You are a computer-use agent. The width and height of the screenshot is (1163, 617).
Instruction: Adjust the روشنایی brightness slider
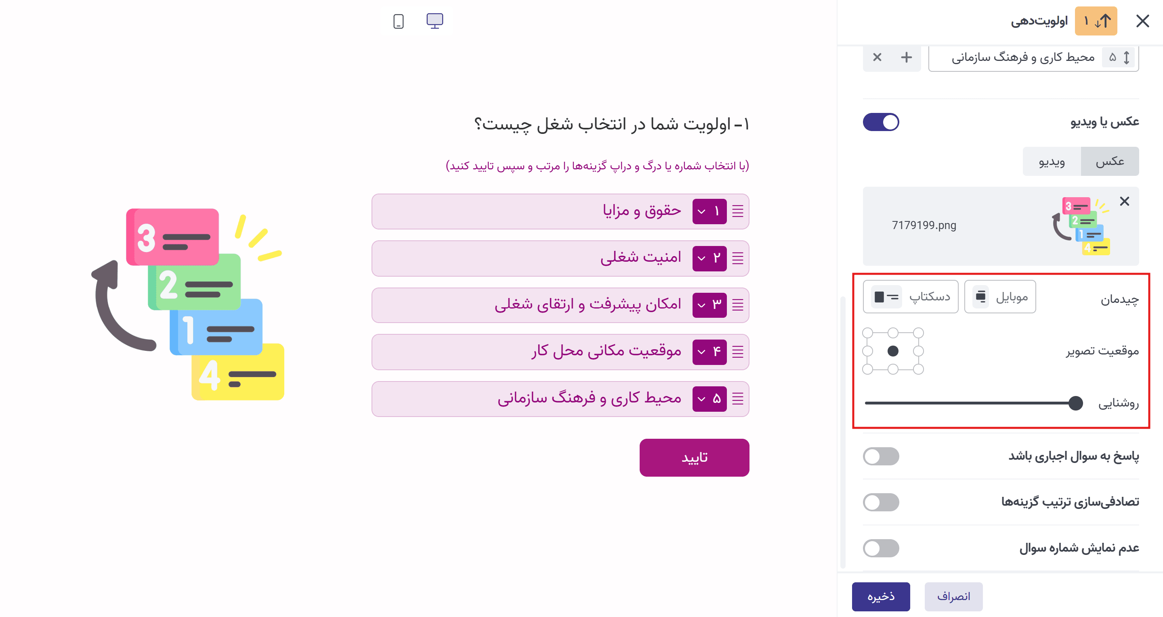[x=1076, y=404]
